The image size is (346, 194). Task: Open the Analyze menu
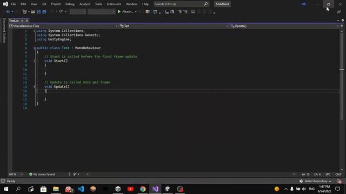tap(84, 4)
